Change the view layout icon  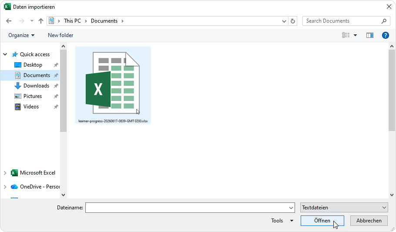(346, 35)
